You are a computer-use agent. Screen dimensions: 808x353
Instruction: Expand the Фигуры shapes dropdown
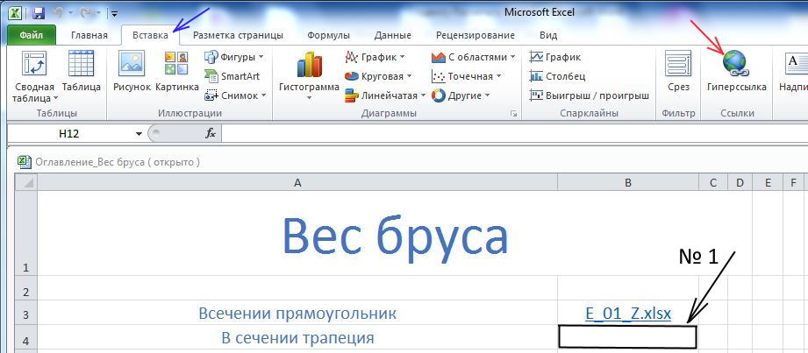pyautogui.click(x=234, y=57)
